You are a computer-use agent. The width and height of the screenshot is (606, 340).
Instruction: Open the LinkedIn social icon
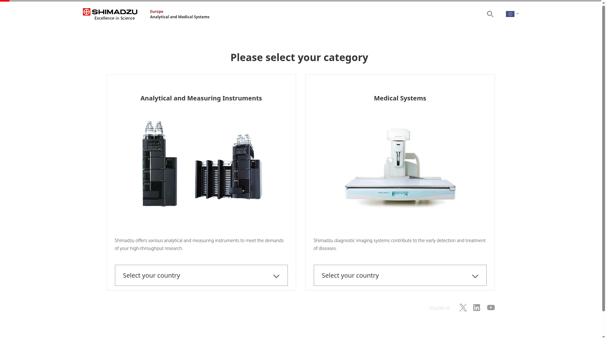[477, 308]
